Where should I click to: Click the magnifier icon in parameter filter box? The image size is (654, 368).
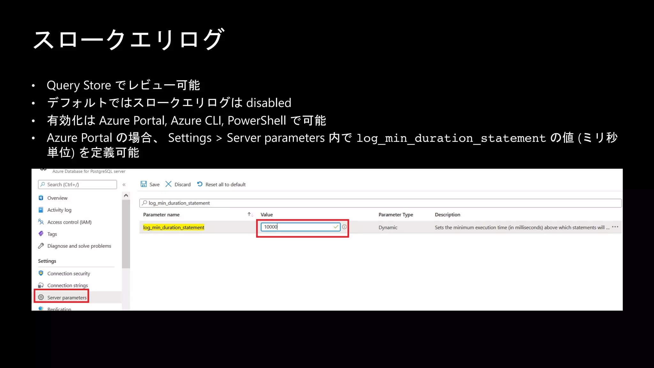(145, 203)
